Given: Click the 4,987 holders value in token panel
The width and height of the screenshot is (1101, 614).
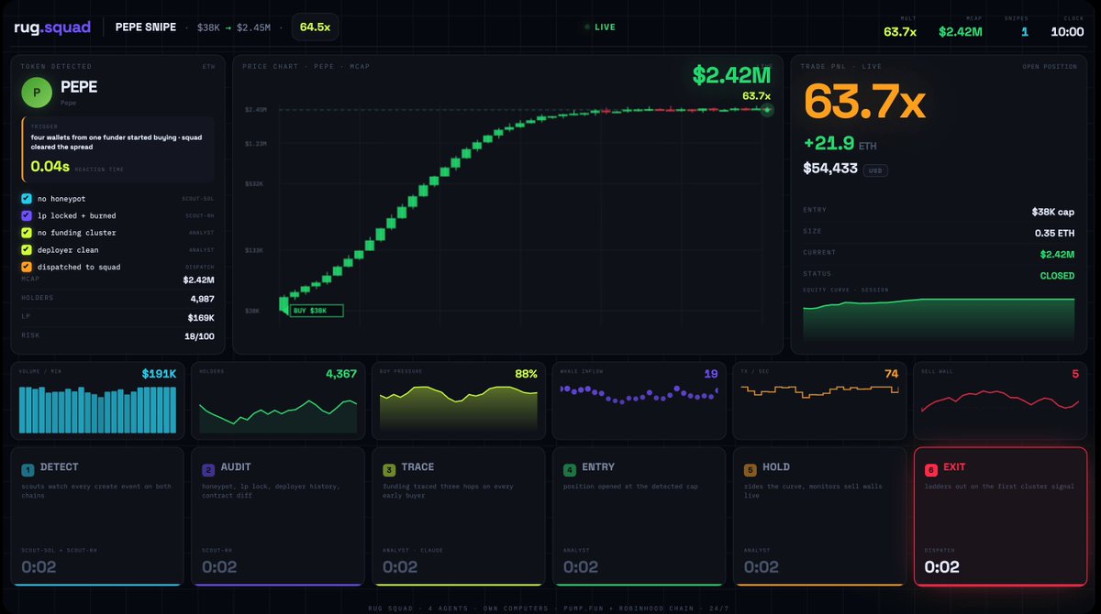Looking at the screenshot, I should click(x=202, y=299).
